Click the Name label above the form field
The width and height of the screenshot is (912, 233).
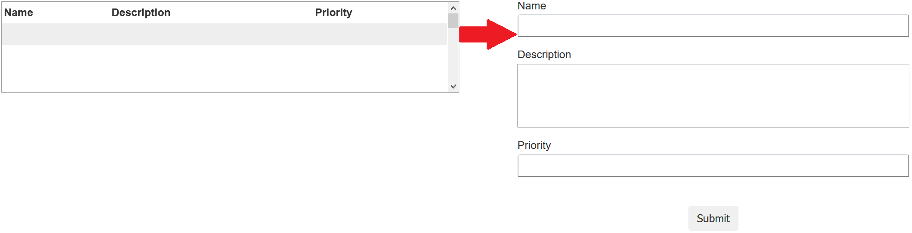pos(531,6)
